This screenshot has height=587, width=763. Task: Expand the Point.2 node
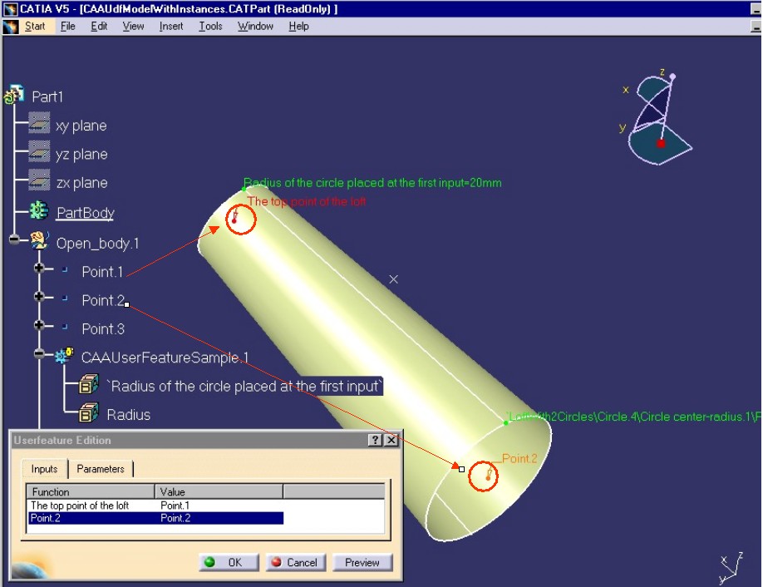pos(39,297)
